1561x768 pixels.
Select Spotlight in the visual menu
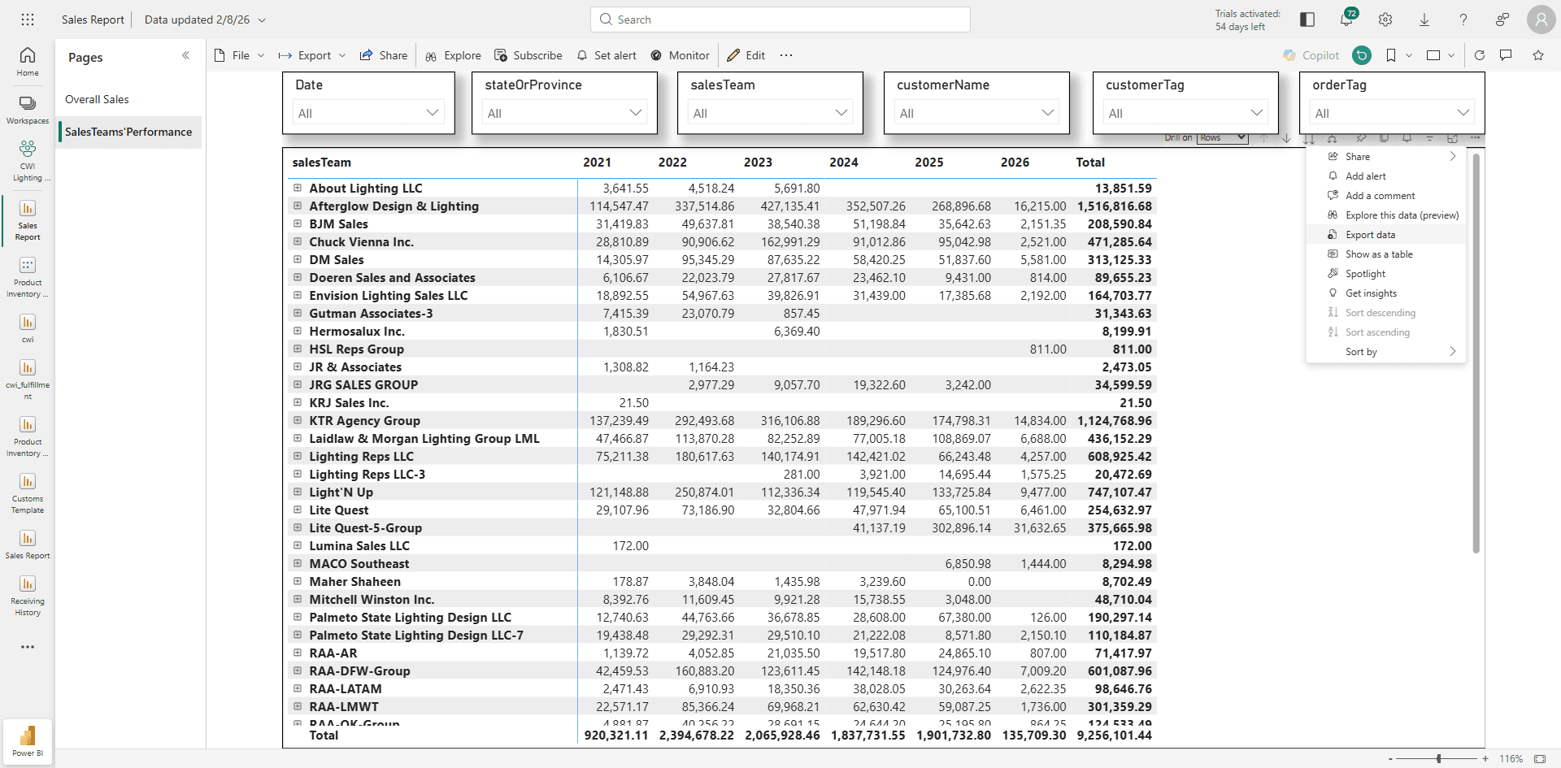coord(1385,274)
